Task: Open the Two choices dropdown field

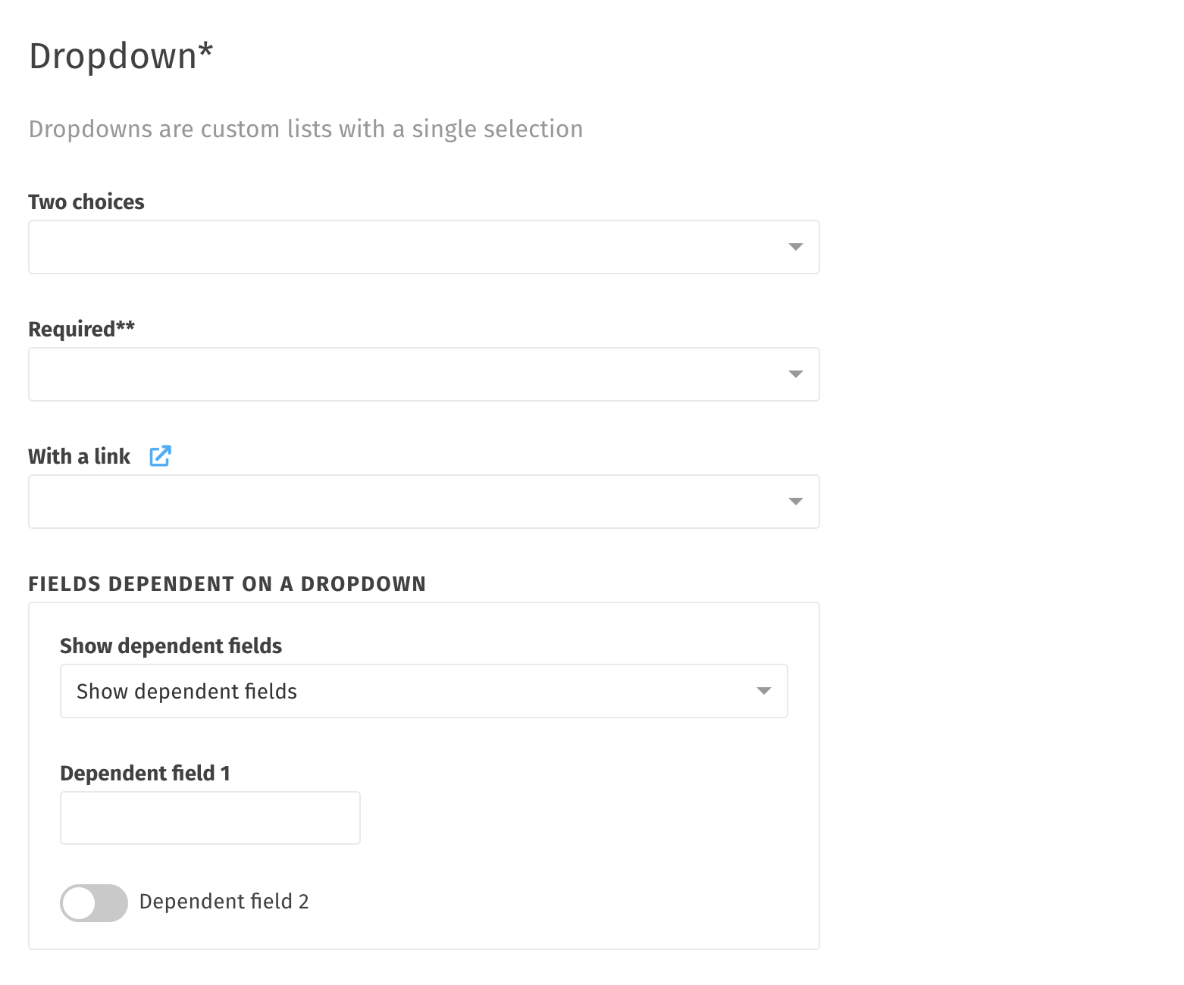Action: click(x=424, y=247)
